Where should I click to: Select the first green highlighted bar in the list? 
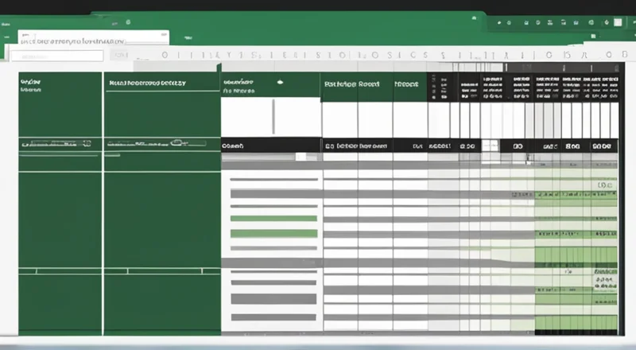click(x=273, y=218)
